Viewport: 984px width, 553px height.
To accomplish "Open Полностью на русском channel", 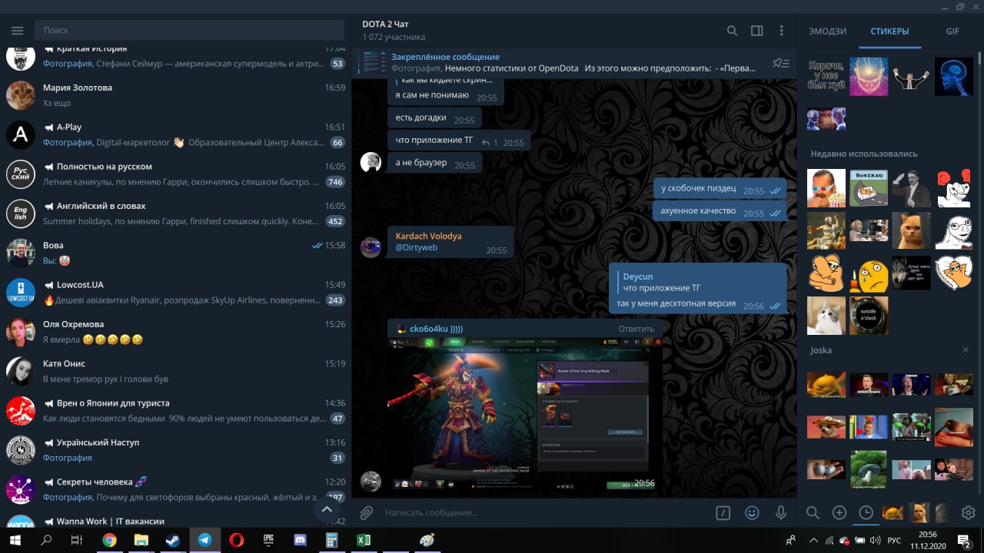I will click(x=176, y=174).
